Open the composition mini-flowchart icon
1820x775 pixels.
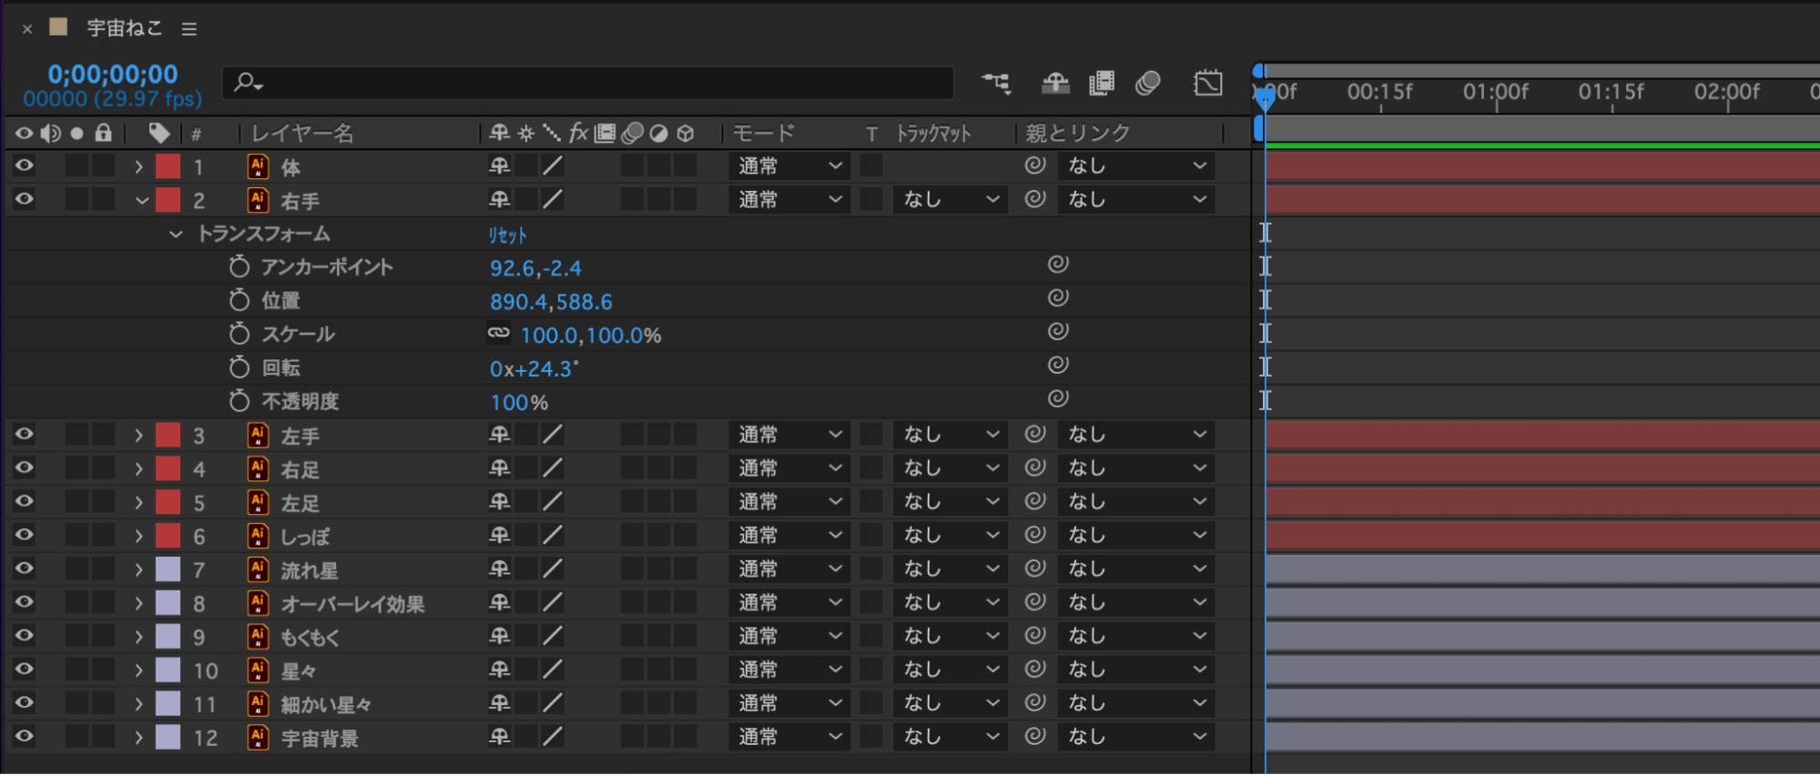(x=996, y=84)
